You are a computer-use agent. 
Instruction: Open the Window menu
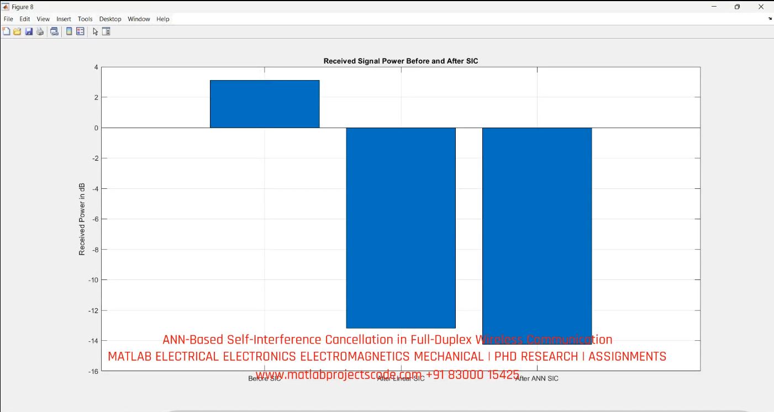click(139, 19)
